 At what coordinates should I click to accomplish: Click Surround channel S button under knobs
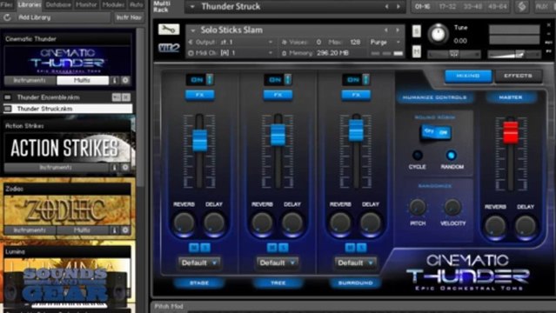pyautogui.click(x=361, y=248)
